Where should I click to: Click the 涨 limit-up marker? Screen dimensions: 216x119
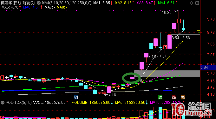point(174,98)
